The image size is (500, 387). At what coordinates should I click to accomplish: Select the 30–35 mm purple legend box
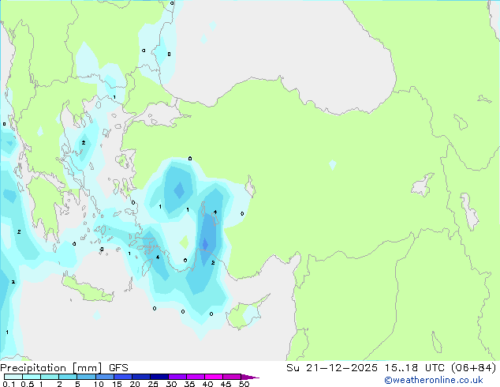177,377
